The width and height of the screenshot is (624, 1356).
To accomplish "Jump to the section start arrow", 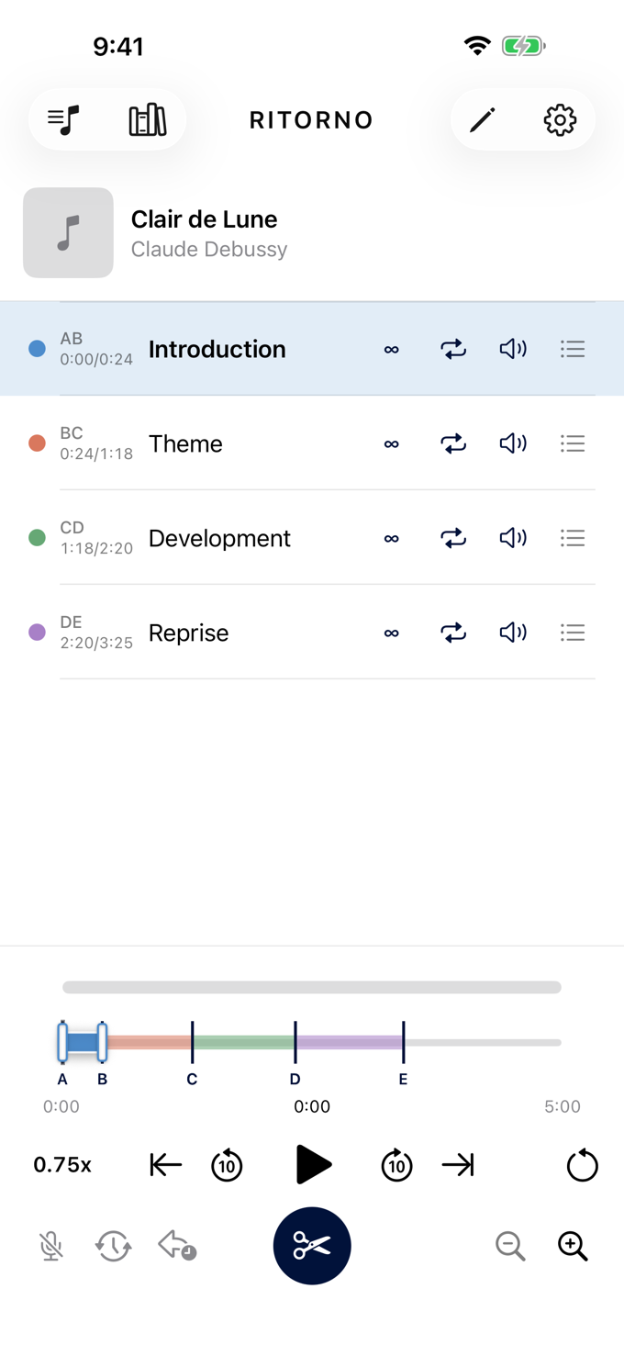I will point(165,1165).
